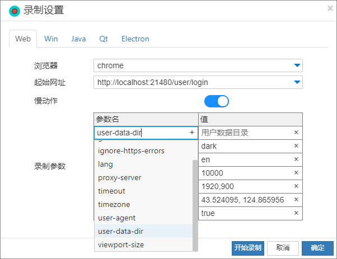Click the plus icon beside user-data-dir
This screenshot has height=259, width=337.
[x=191, y=133]
